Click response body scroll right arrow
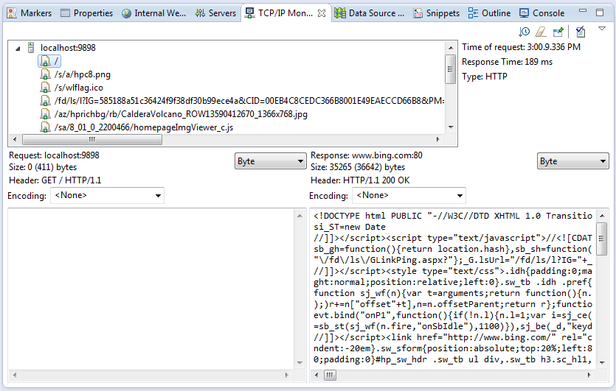The image size is (616, 391). click(x=589, y=376)
